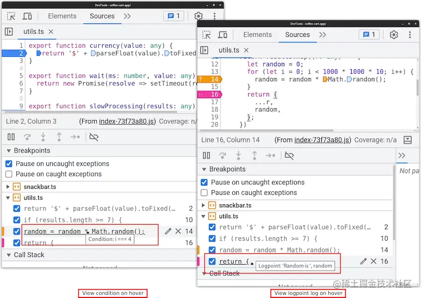Uncheck line 16 return logpoint in right window
421x298 pixels.
pos(212,261)
